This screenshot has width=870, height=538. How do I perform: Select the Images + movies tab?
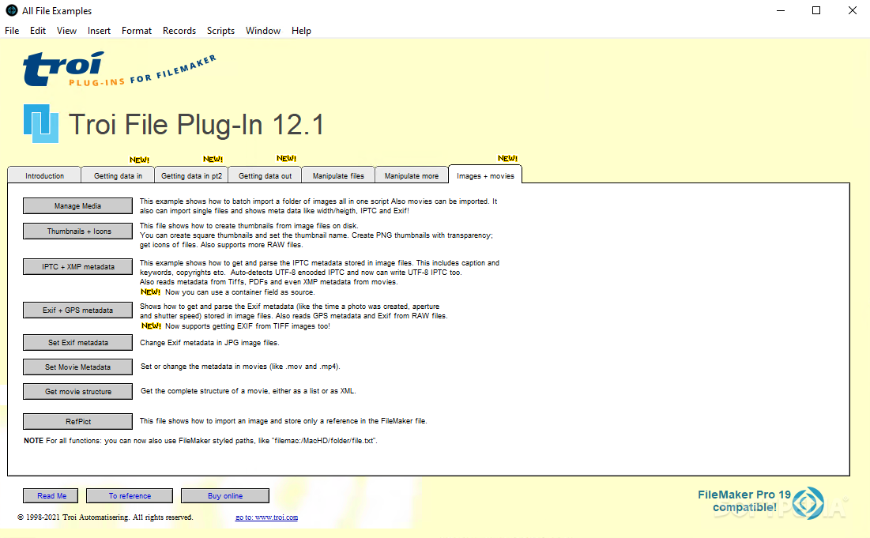(485, 175)
